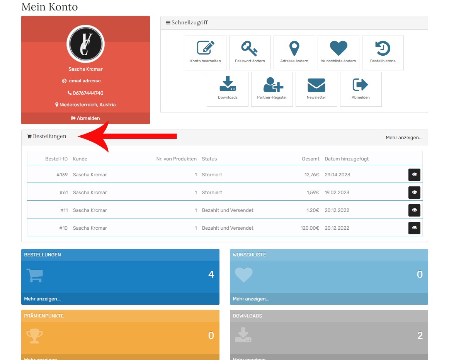View order #61 details via eye button
The image size is (449, 360).
pos(414,193)
